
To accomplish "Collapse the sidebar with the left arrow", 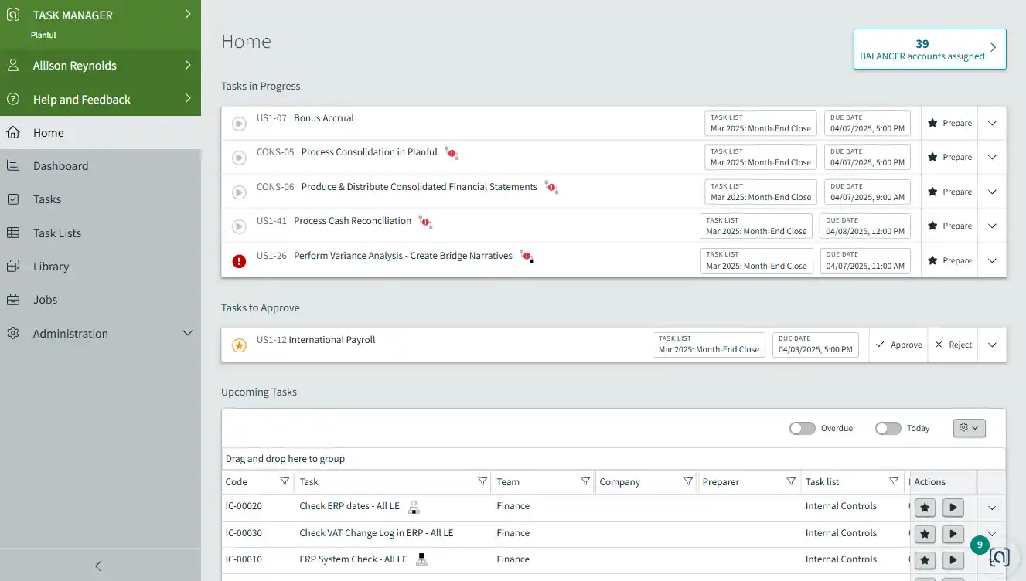I will click(x=97, y=566).
